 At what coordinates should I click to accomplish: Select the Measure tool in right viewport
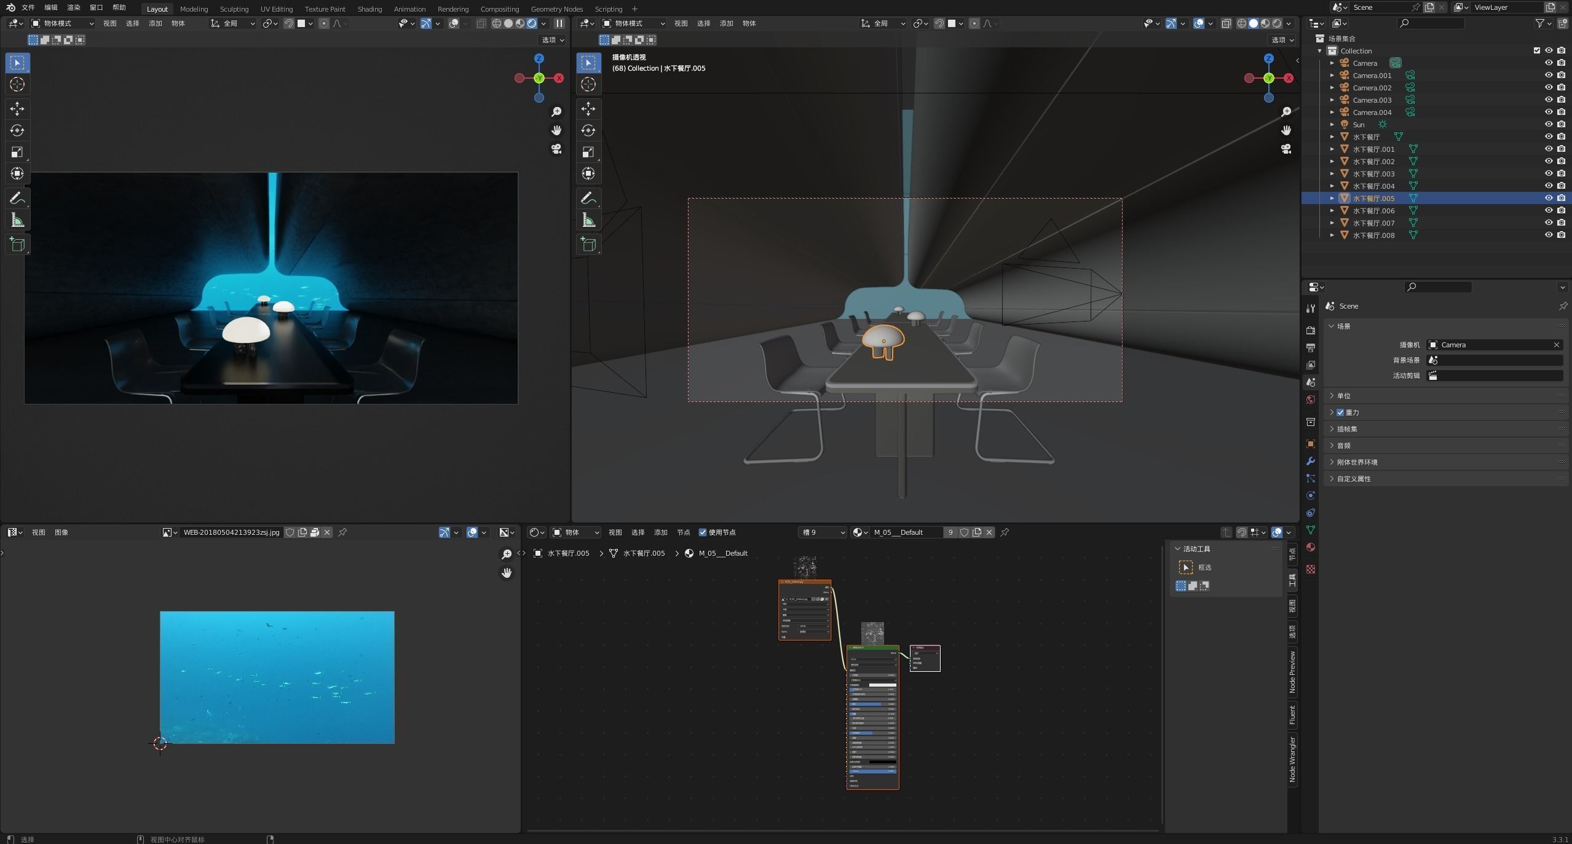coord(588,221)
